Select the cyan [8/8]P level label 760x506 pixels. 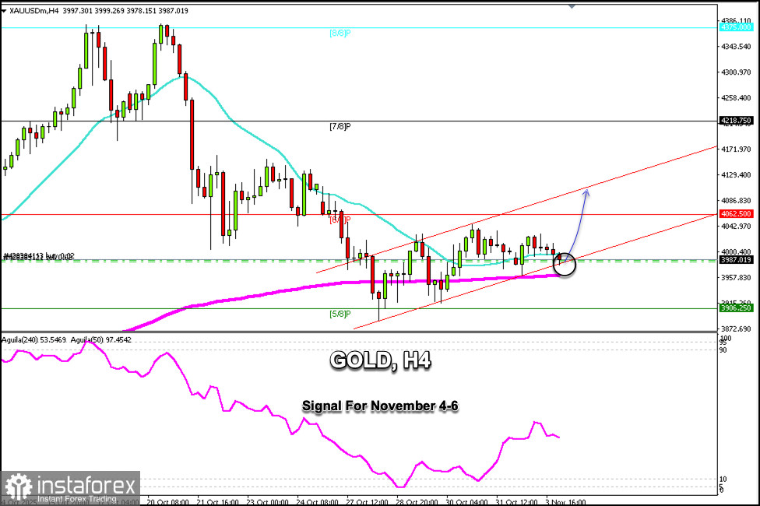340,33
